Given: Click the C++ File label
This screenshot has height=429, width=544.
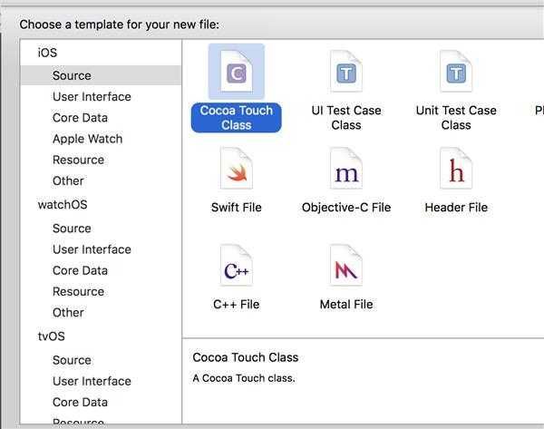Looking at the screenshot, I should [237, 305].
